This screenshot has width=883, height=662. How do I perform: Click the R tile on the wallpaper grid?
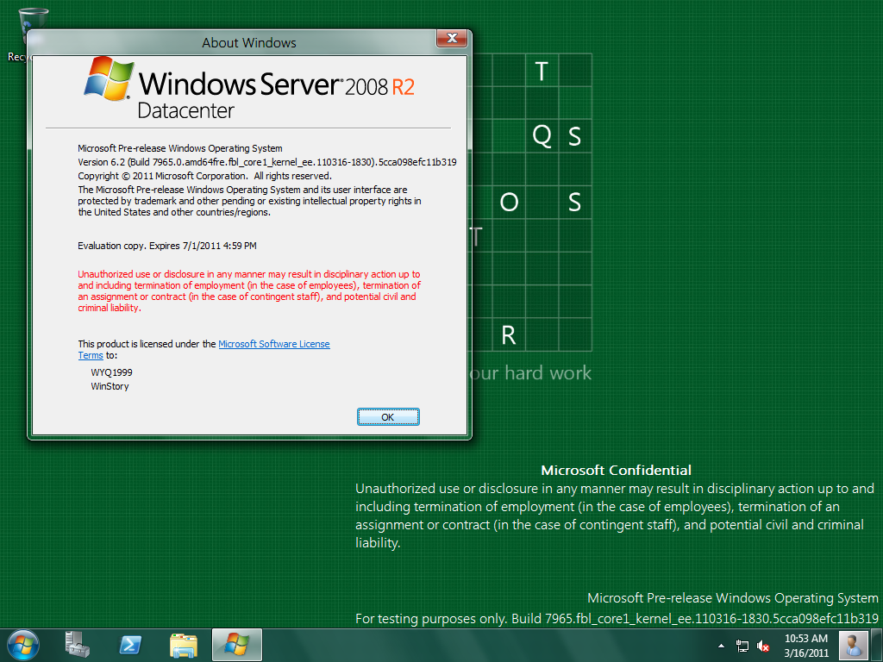coord(509,334)
